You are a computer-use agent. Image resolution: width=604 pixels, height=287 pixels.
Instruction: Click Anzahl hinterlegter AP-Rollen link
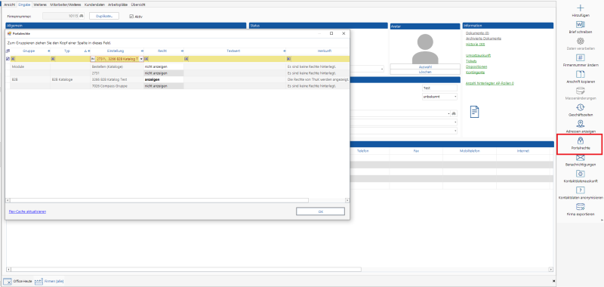[x=489, y=83]
